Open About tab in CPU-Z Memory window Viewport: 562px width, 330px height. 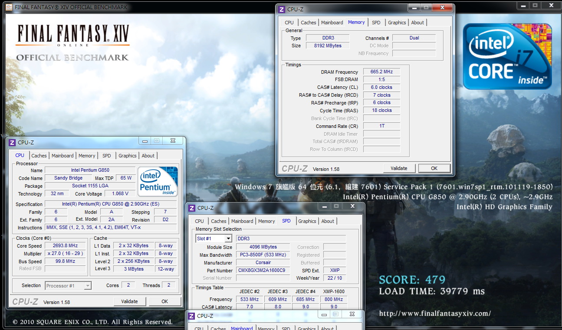[x=417, y=23]
